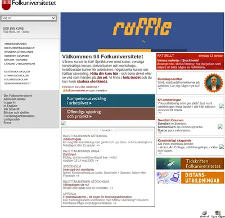This screenshot has height=218, width=225.
Task: Click the Ruffle Flash banner
Action: (x=142, y=32)
